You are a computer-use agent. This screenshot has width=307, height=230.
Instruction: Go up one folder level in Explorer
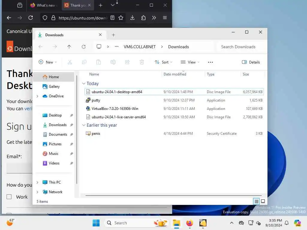69,47
